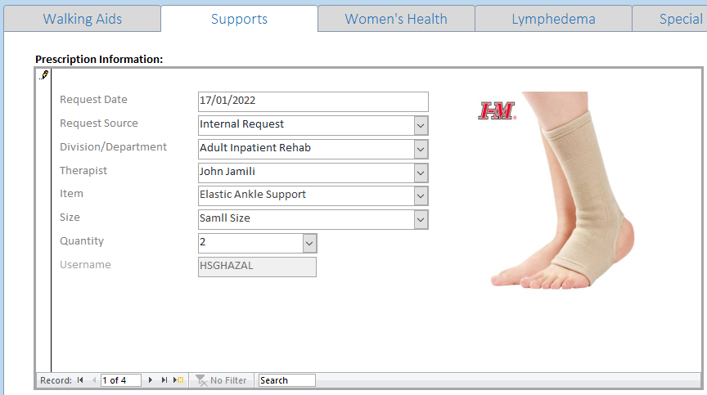Open the Quantity dropdown arrow
Screen dimensions: 707x395
click(309, 244)
